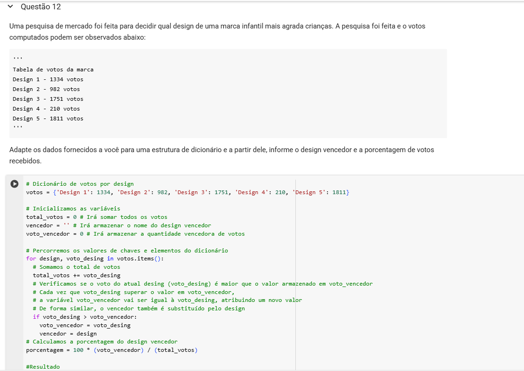
Task: Place cursor on 'voto_vencedor = 0' line
Action: [135, 234]
